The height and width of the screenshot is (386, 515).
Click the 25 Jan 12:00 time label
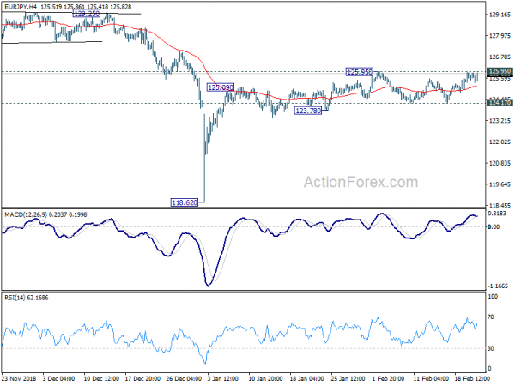point(348,378)
